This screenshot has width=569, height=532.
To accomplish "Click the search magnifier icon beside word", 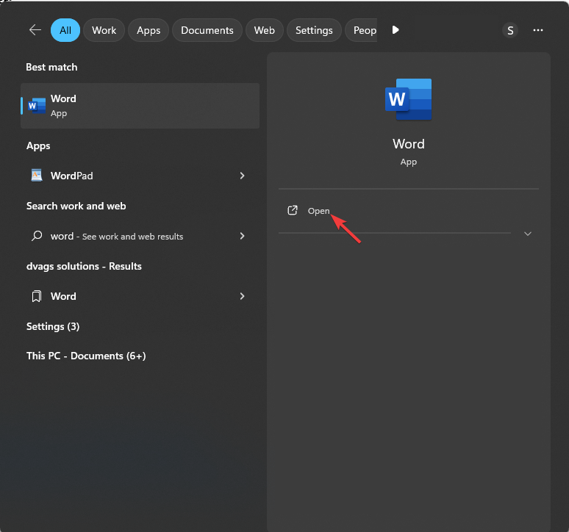I will click(37, 236).
